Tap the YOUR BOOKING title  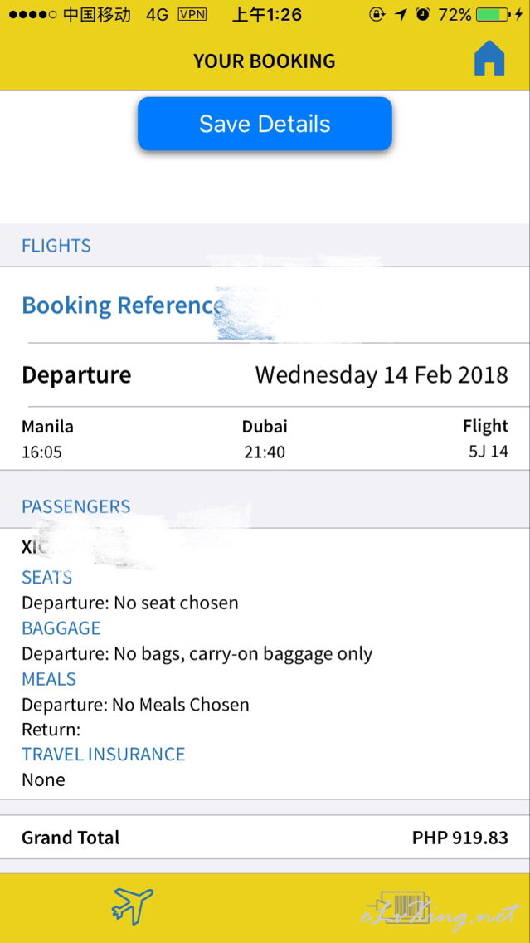[x=265, y=61]
